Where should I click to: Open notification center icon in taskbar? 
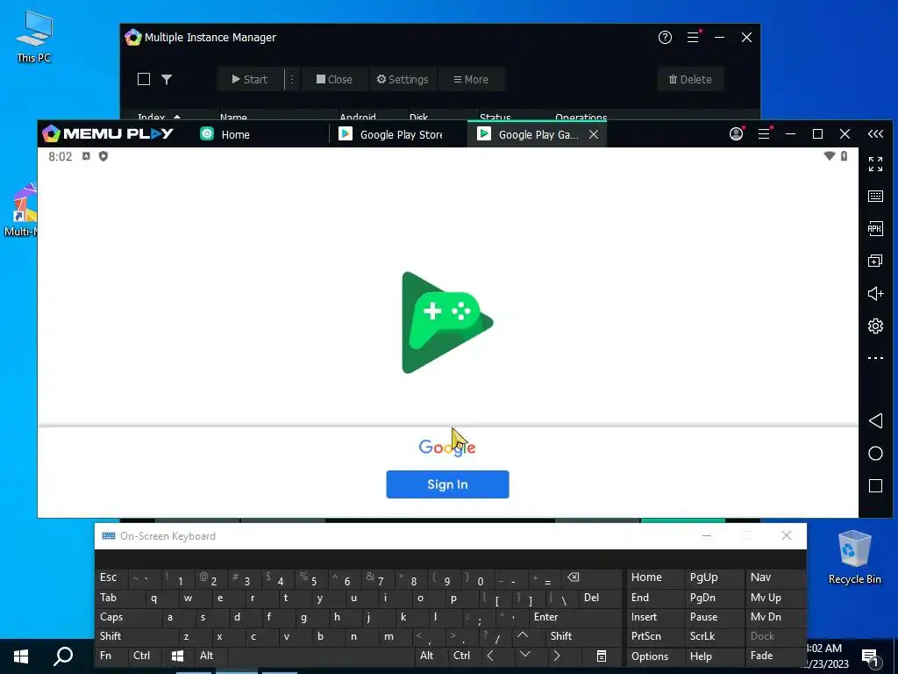tap(870, 656)
